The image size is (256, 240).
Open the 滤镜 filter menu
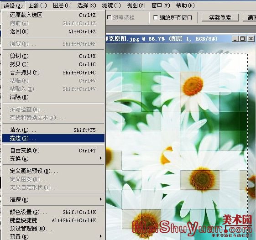(111, 5)
